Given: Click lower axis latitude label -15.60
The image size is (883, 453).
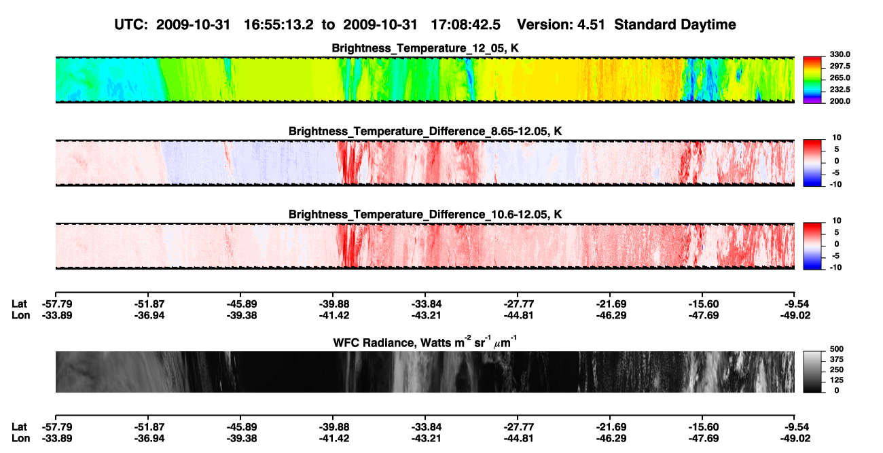Looking at the screenshot, I should pyautogui.click(x=702, y=427).
